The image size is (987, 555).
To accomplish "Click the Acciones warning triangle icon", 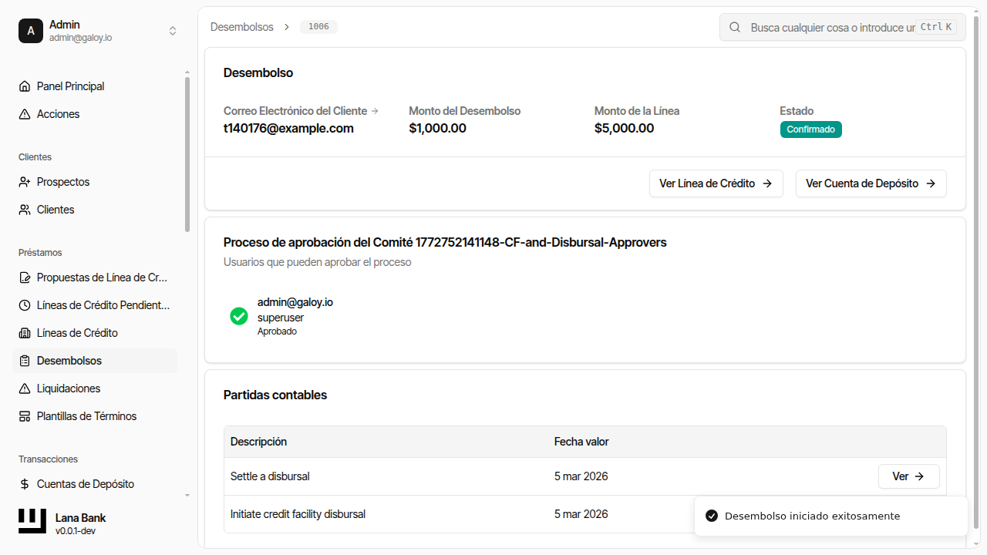I will coord(25,114).
